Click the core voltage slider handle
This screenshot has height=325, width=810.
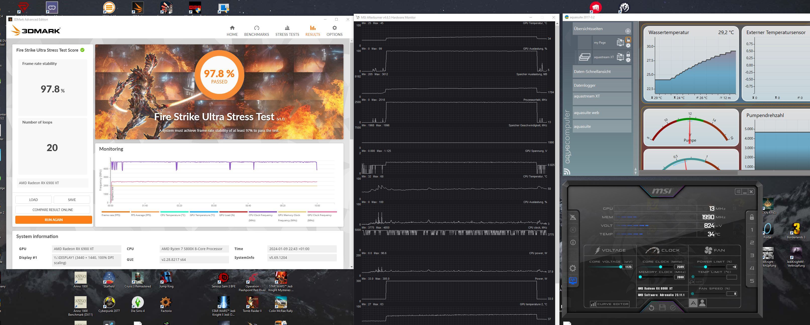(620, 267)
